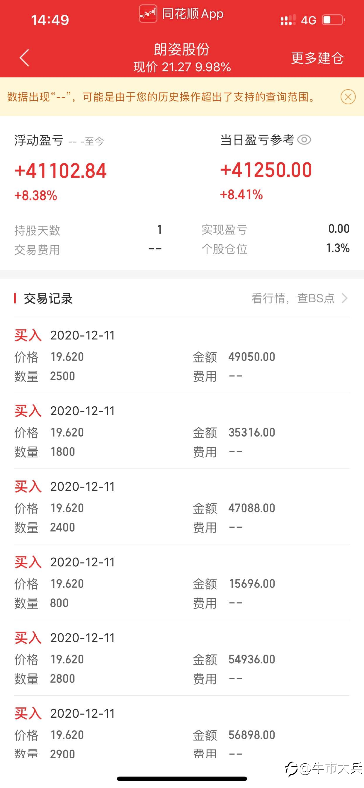Tap the 4G signal status indicator
The width and height of the screenshot is (364, 788).
(x=308, y=20)
